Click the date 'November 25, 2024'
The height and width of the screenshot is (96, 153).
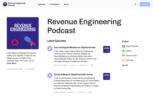pos(60,65)
